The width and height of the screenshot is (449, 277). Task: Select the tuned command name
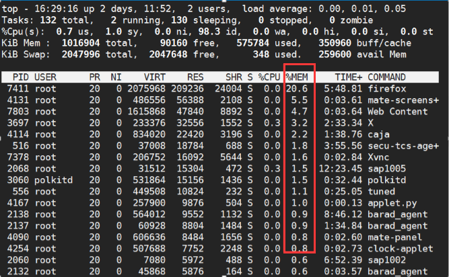382,192
